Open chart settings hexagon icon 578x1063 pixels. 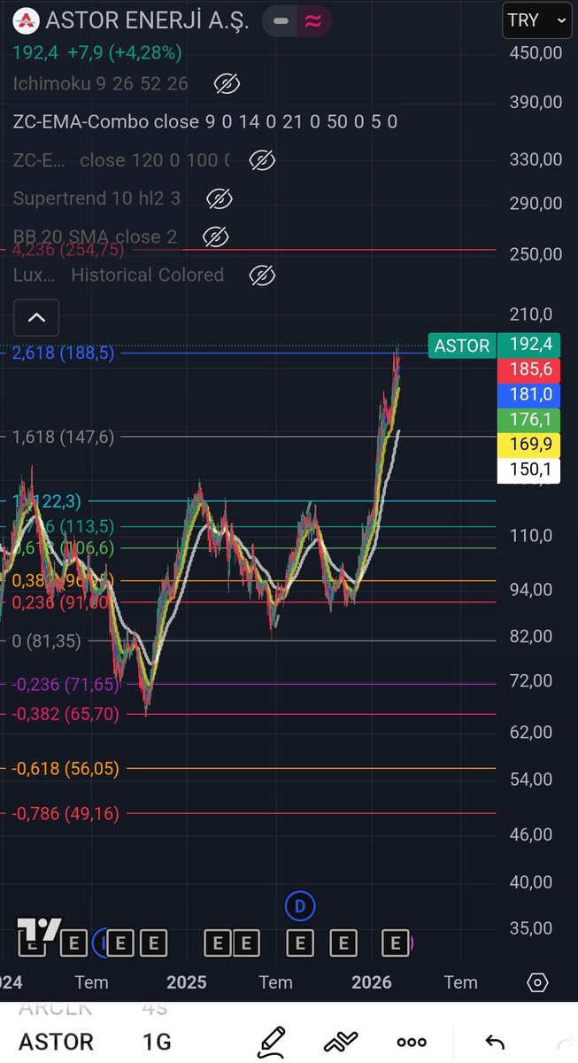point(537,982)
